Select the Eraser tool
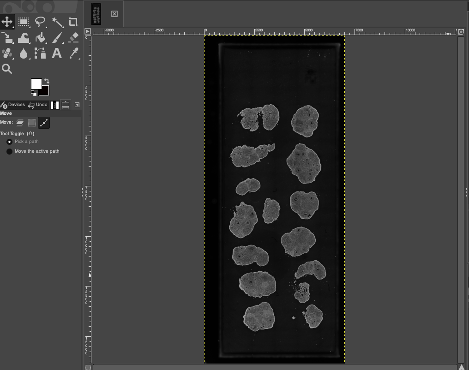 click(x=72, y=38)
